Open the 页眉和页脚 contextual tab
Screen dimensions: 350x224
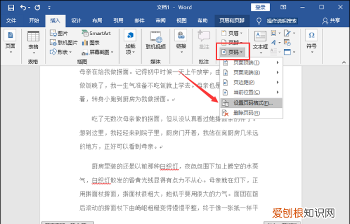coord(232,20)
